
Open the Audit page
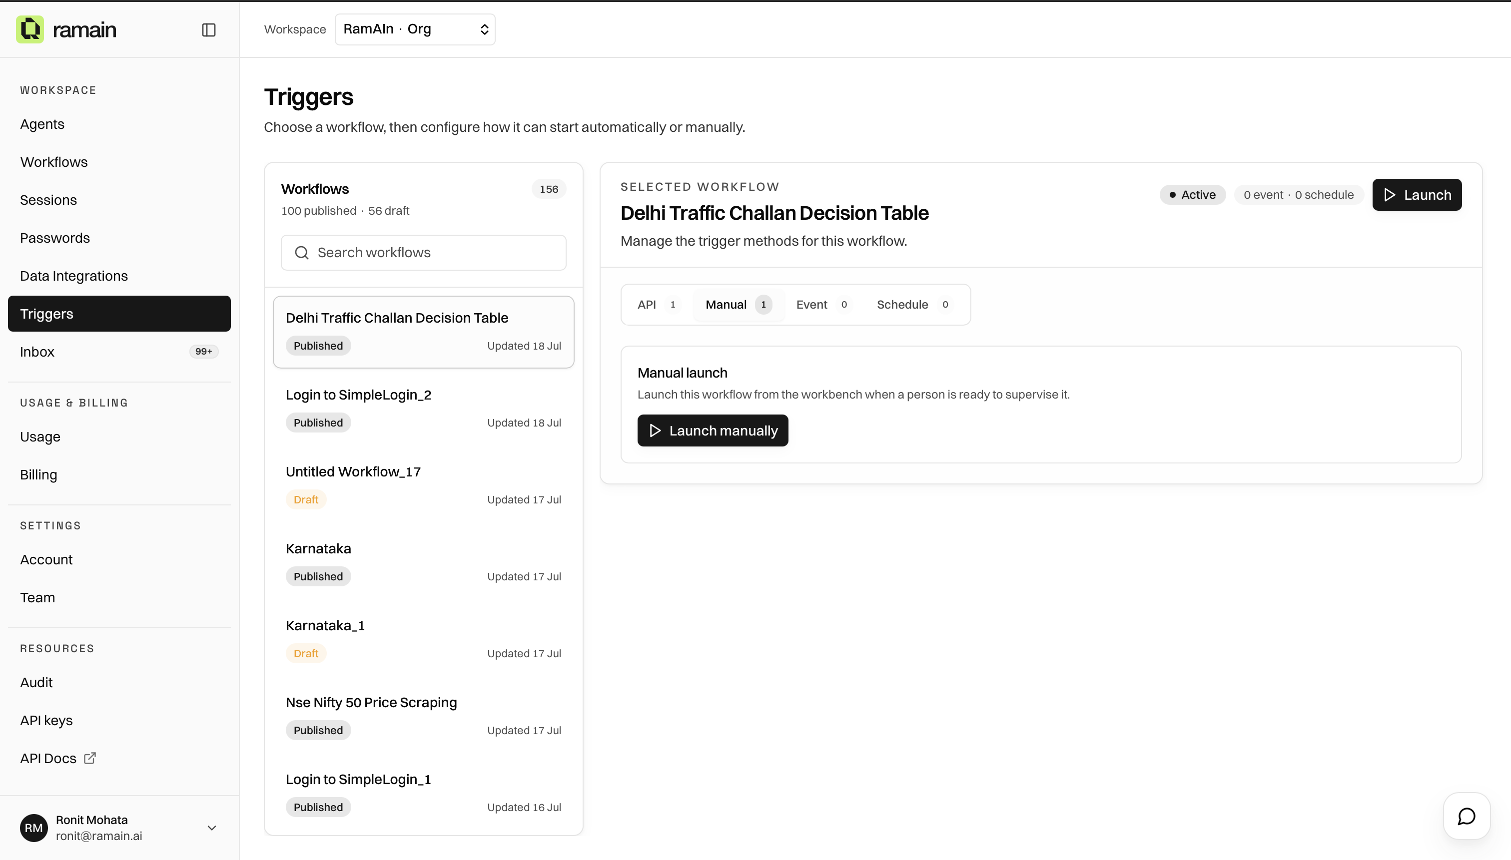point(119,682)
